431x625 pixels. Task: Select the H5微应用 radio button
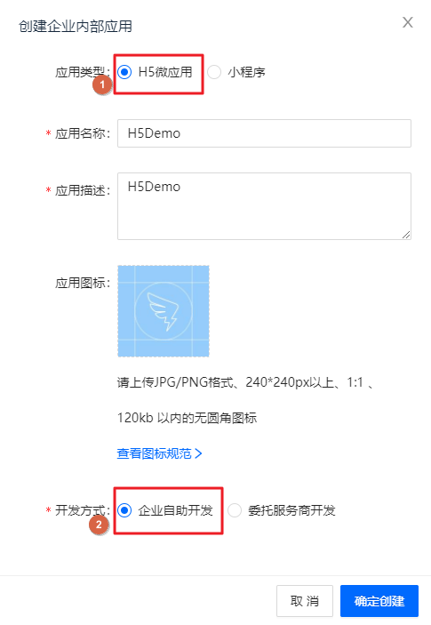(124, 72)
